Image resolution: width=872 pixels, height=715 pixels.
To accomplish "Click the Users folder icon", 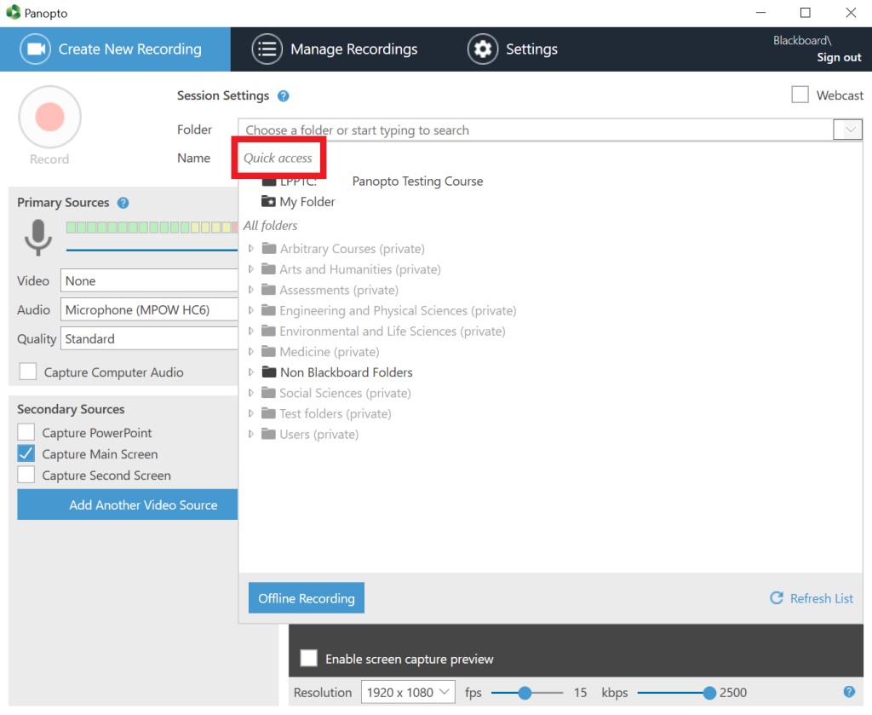I will click(268, 434).
